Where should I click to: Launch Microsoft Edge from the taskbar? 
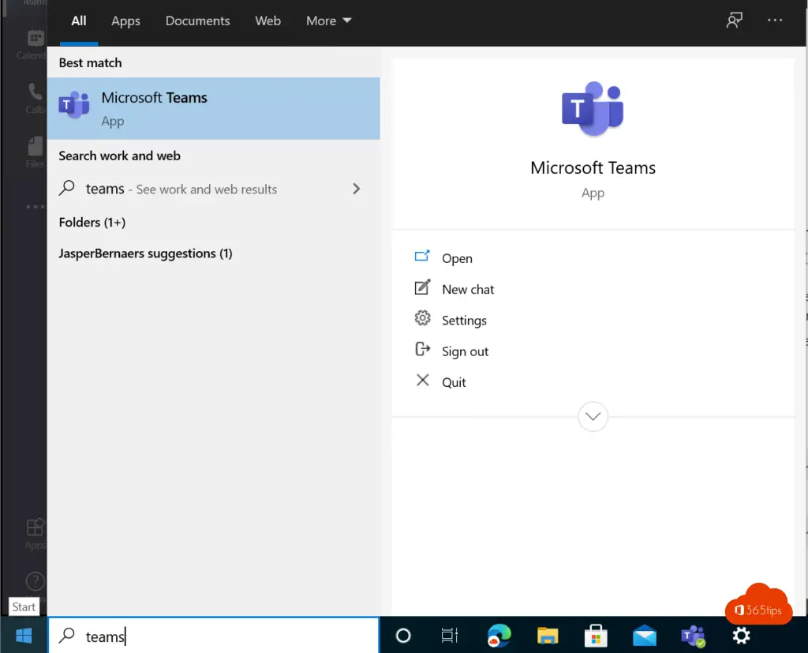click(499, 636)
